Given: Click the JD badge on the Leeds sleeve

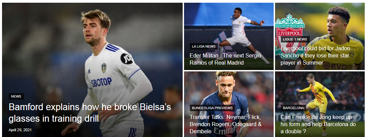Looking at the screenshot, I should tap(127, 59).
